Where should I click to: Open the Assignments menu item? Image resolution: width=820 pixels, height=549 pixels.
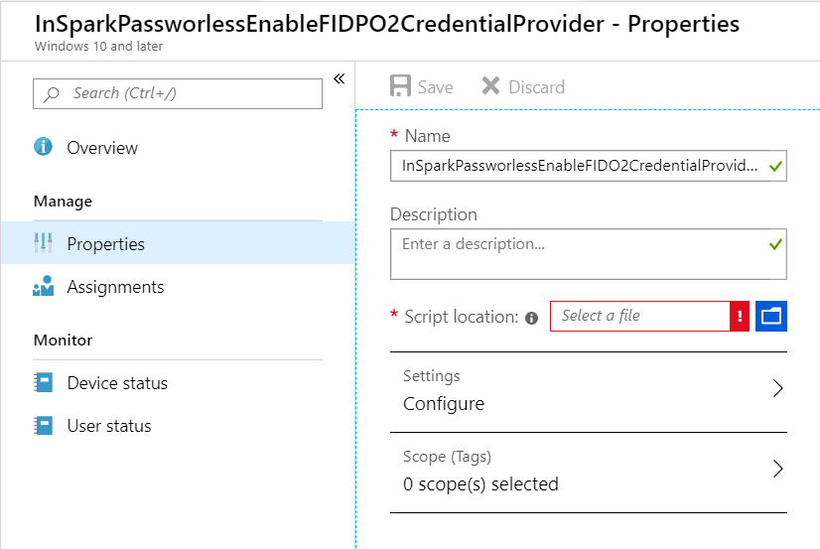(115, 287)
